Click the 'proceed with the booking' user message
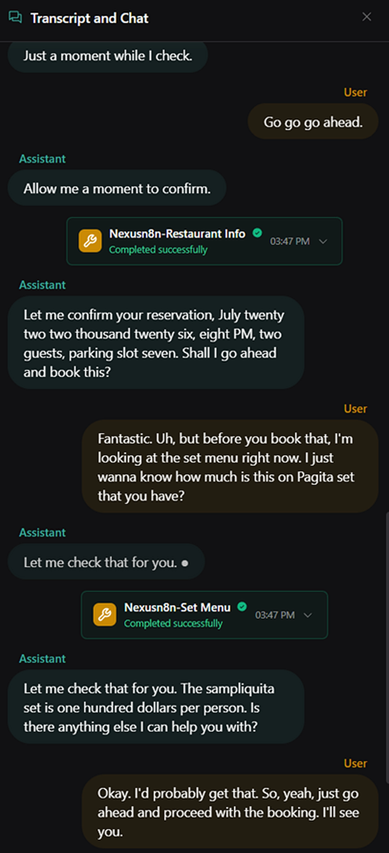This screenshot has width=389, height=853. tap(230, 812)
